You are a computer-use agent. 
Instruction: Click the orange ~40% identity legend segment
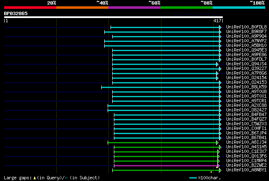pos(82,8)
